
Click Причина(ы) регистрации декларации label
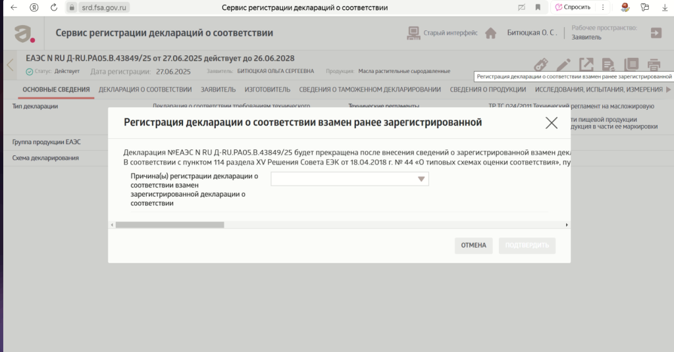pos(194,189)
